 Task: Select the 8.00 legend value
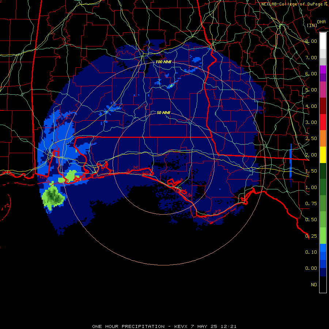click(311, 41)
